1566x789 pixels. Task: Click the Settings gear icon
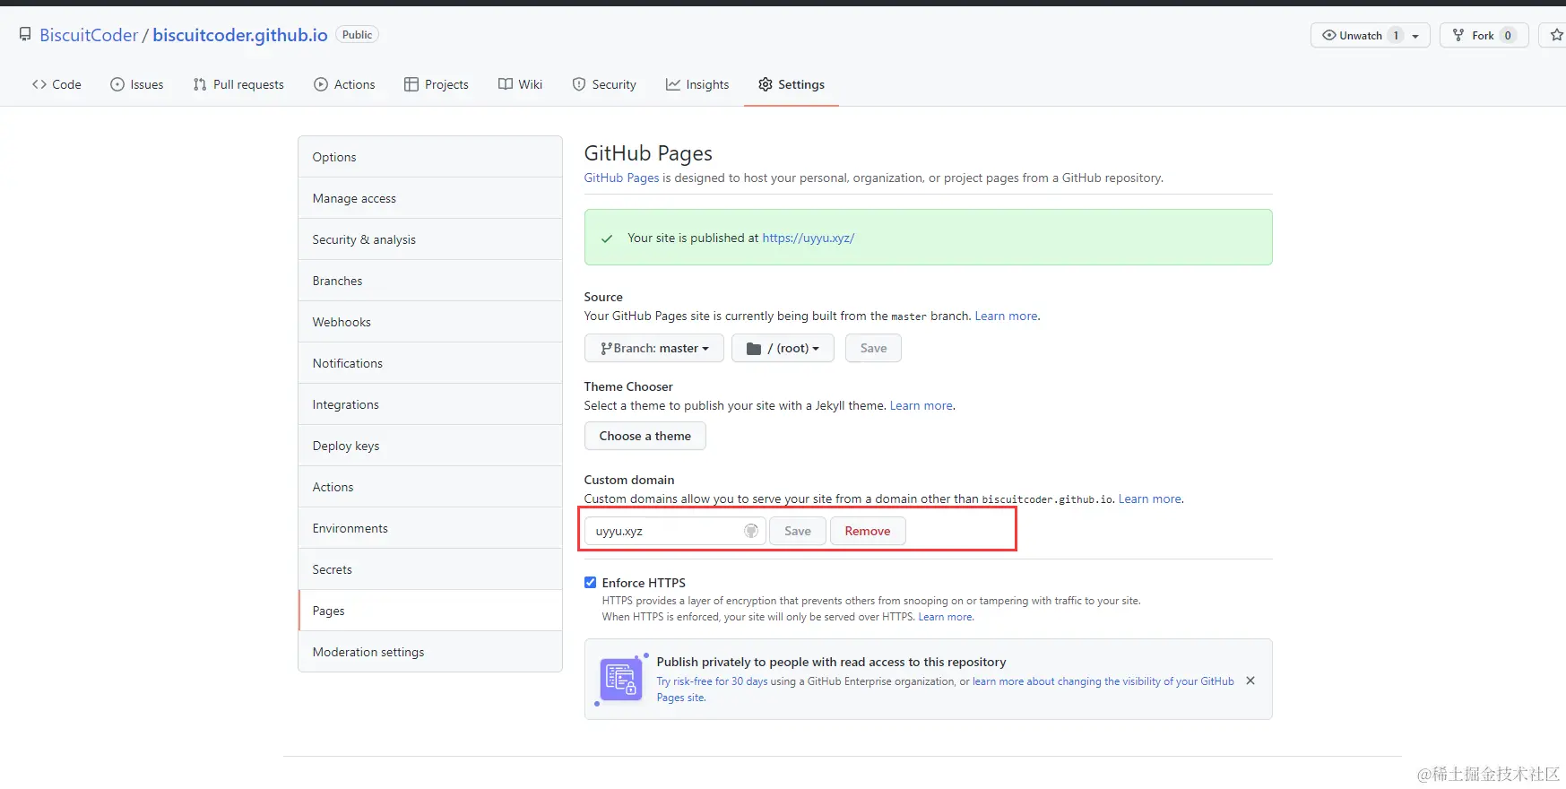pyautogui.click(x=766, y=84)
